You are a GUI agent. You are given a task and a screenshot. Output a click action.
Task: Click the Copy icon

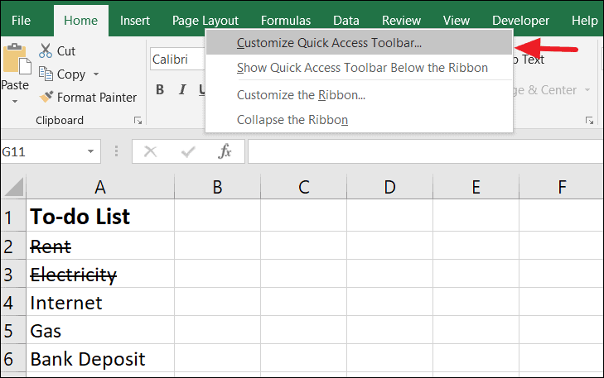point(46,74)
